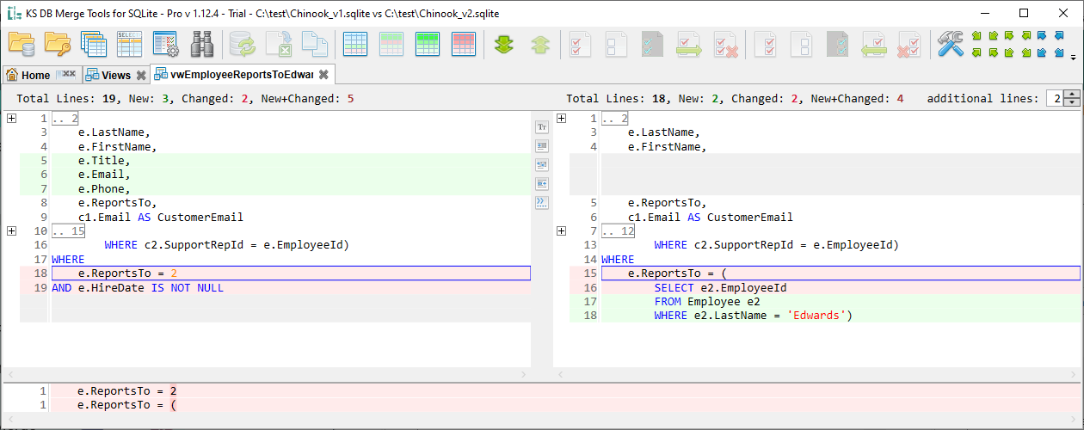The image size is (1084, 430).
Task: Click the folder with key icon
Action: [58, 44]
